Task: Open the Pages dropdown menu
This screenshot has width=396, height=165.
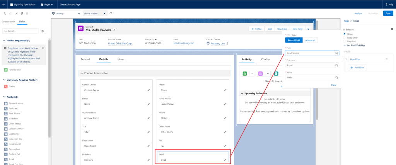Action: tap(47, 5)
